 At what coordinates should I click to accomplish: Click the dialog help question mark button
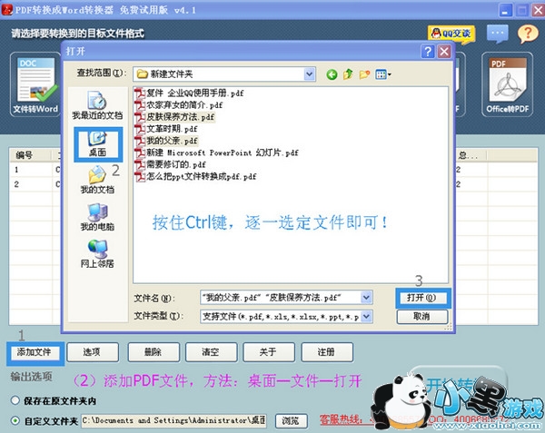point(428,52)
